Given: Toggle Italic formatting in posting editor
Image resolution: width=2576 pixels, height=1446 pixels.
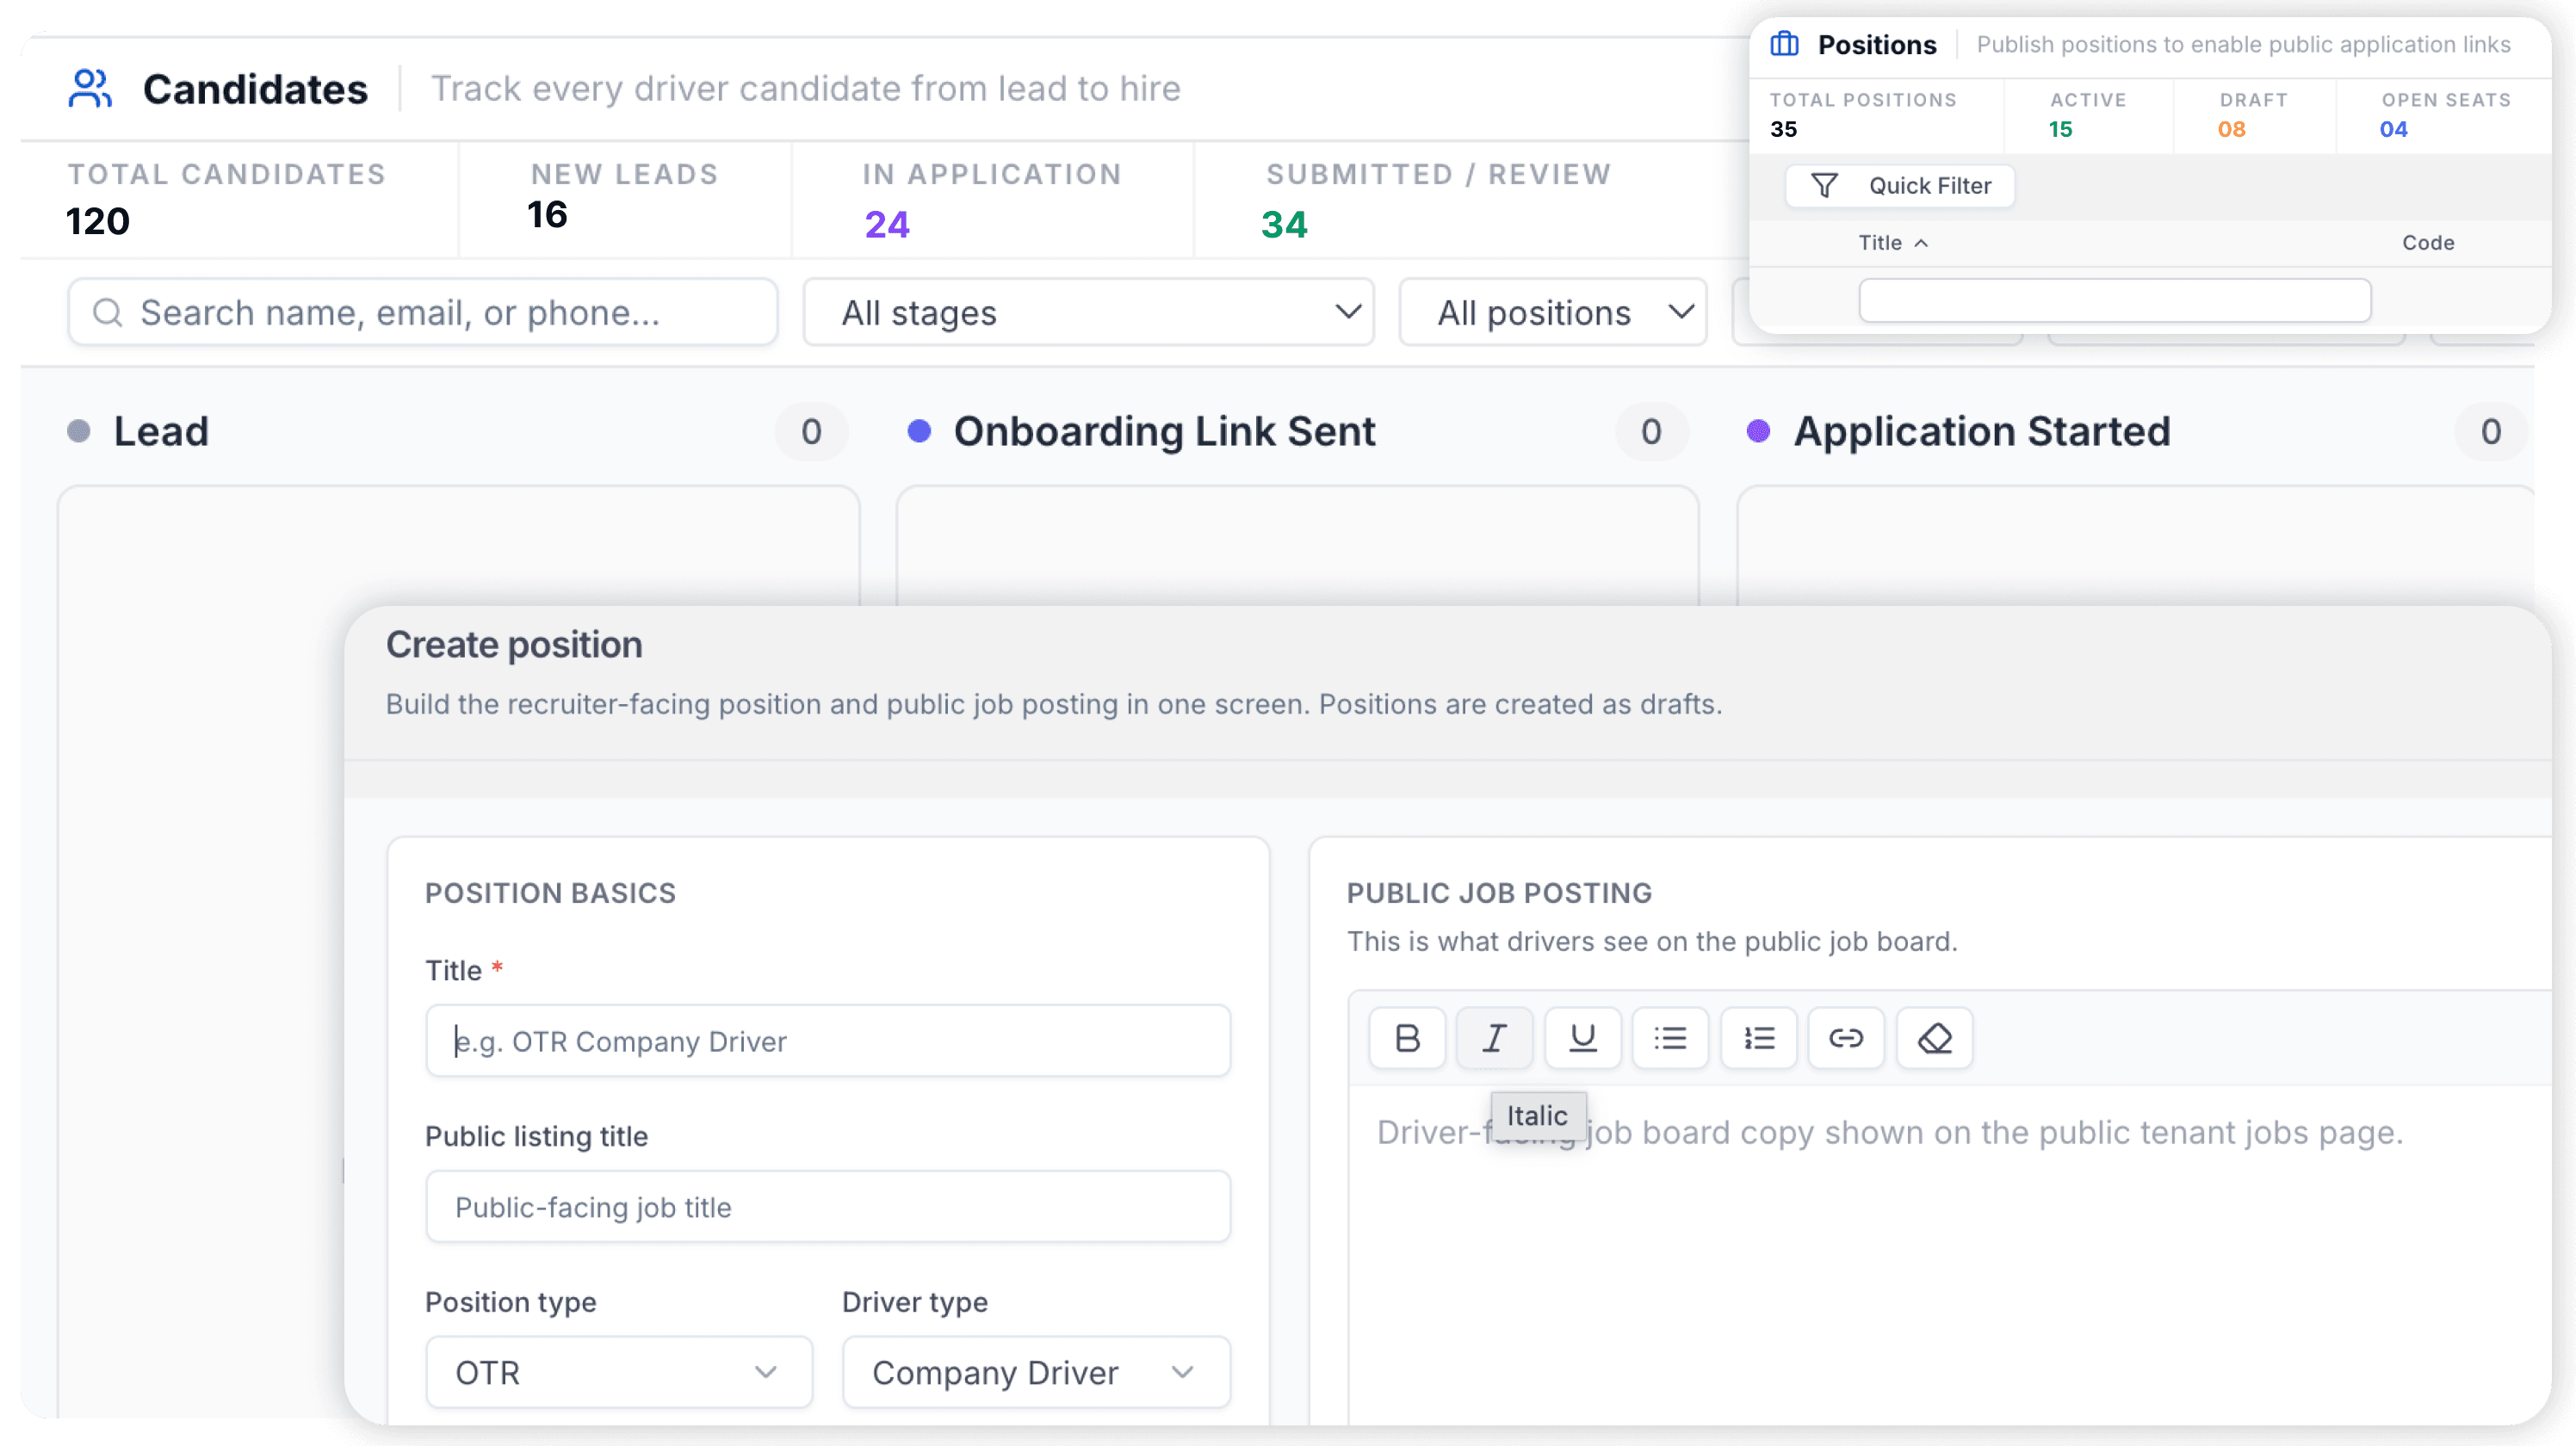Looking at the screenshot, I should coord(1494,1038).
